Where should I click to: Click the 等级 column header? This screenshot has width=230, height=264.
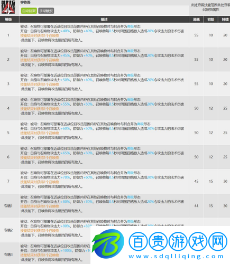click(8, 20)
